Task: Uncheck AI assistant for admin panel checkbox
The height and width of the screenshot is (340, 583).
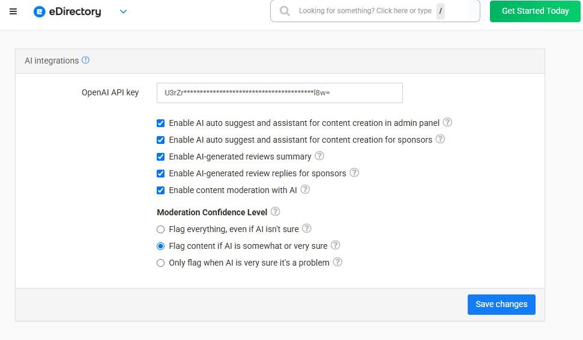Action: [x=160, y=123]
